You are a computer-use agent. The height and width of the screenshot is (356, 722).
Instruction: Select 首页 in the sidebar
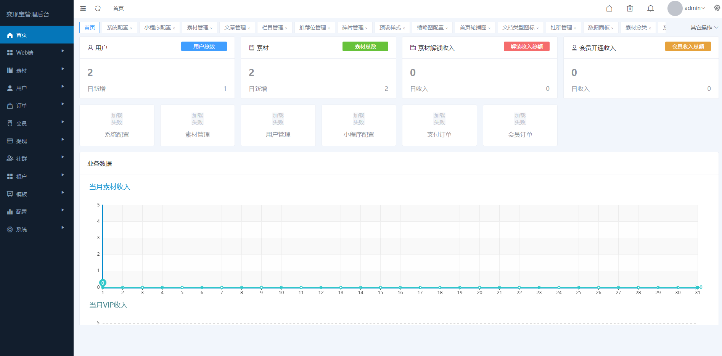click(37, 35)
